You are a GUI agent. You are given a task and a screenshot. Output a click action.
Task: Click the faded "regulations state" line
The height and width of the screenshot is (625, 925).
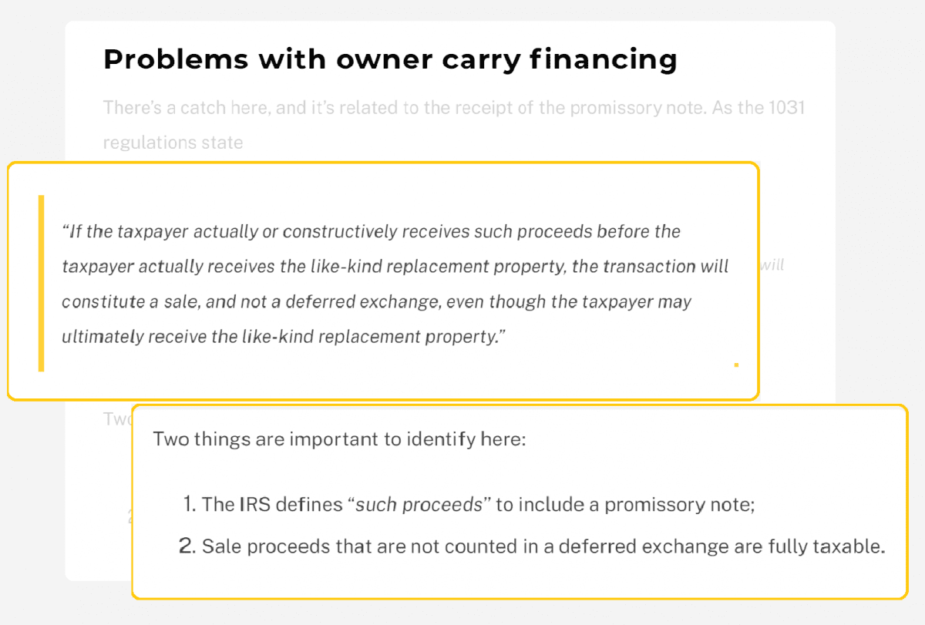click(x=173, y=143)
